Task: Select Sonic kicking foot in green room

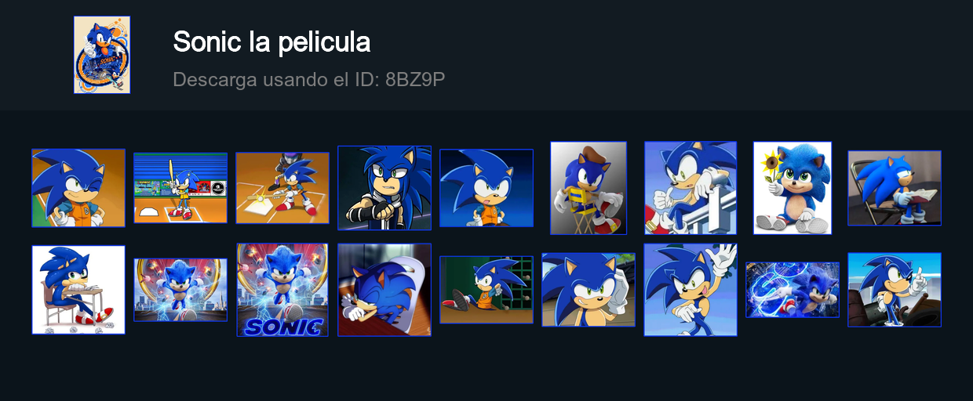Action: coord(486,290)
